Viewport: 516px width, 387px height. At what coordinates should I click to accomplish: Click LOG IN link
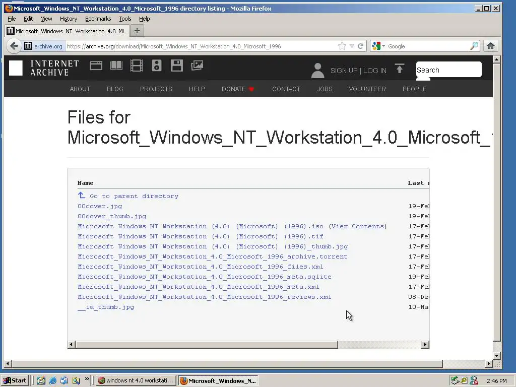pos(375,71)
